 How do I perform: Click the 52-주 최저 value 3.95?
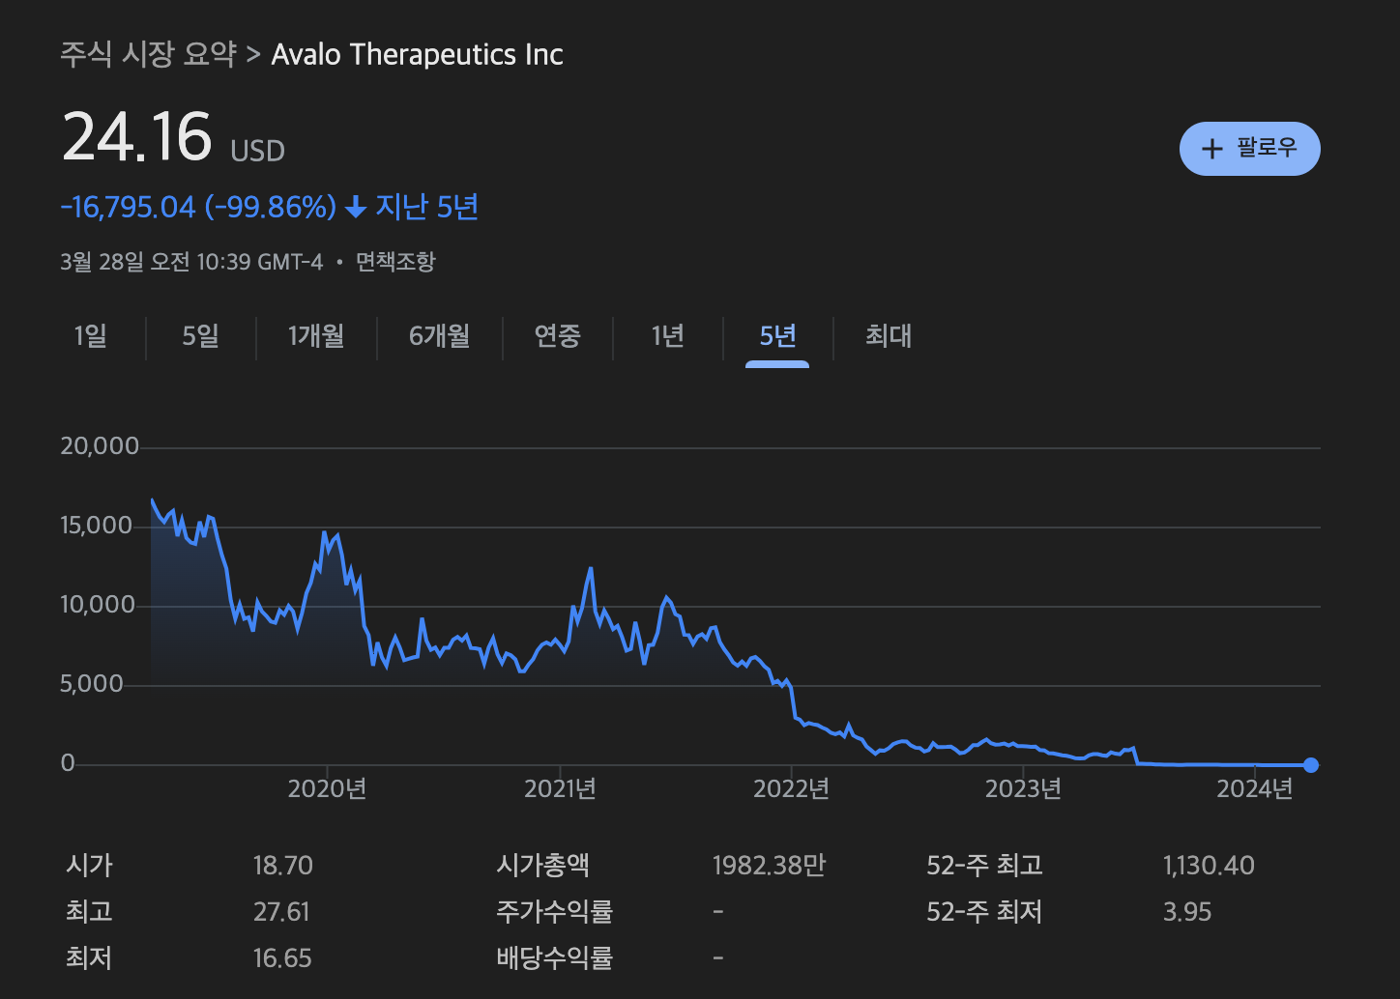pos(1187,912)
